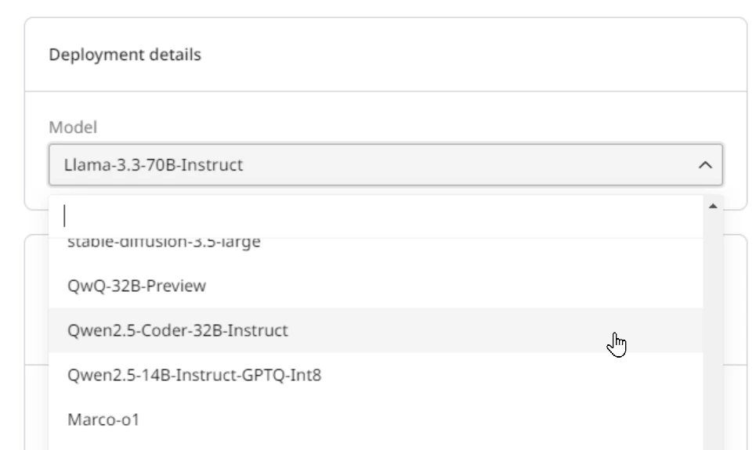Click the Deployment details section header
The height and width of the screenshot is (450, 756).
click(x=125, y=55)
